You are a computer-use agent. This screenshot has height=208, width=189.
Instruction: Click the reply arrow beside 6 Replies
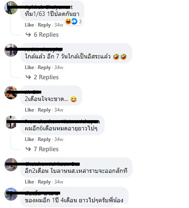[x=28, y=35]
